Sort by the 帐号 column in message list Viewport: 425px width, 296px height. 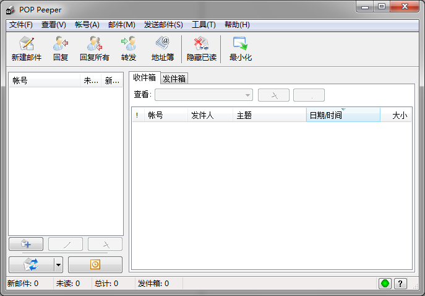coord(166,115)
